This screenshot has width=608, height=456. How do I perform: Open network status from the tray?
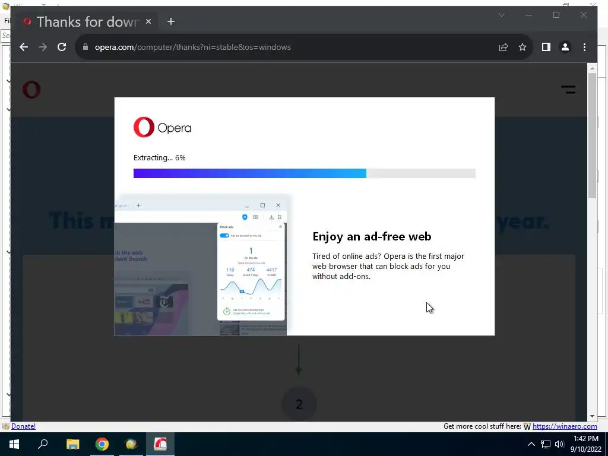(546, 444)
